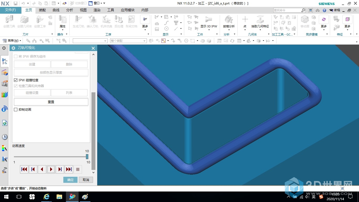Switch to the Tools (工具) tab
The width and height of the screenshot is (359, 202).
point(111,10)
